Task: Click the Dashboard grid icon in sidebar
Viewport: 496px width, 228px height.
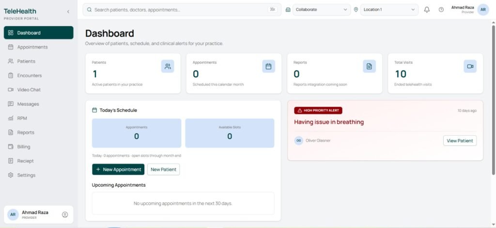Action: point(11,33)
